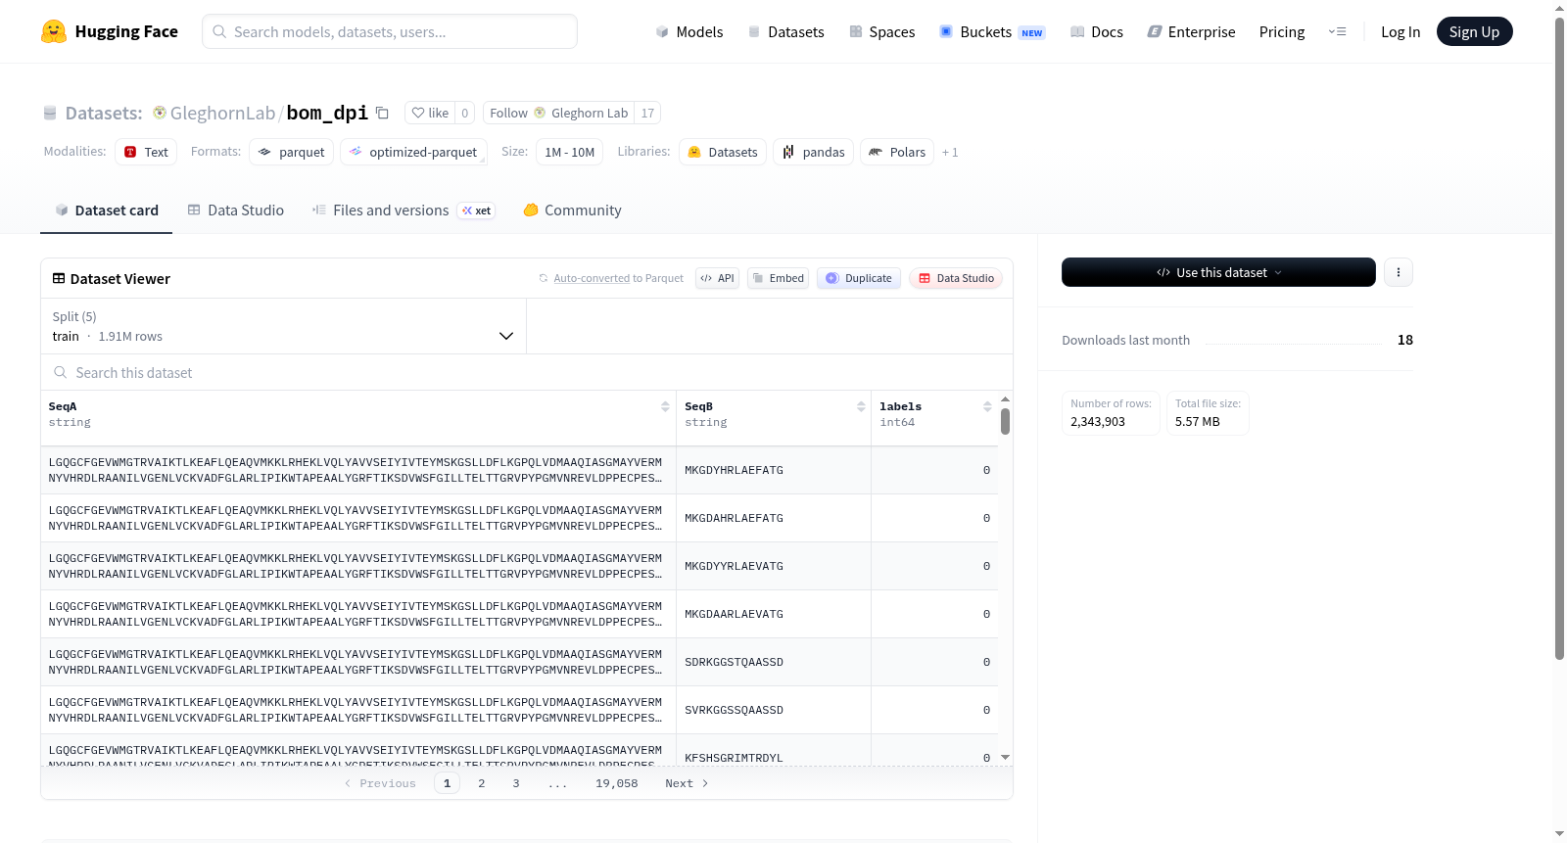Click the Embed button
The image size is (1567, 843).
[779, 278]
